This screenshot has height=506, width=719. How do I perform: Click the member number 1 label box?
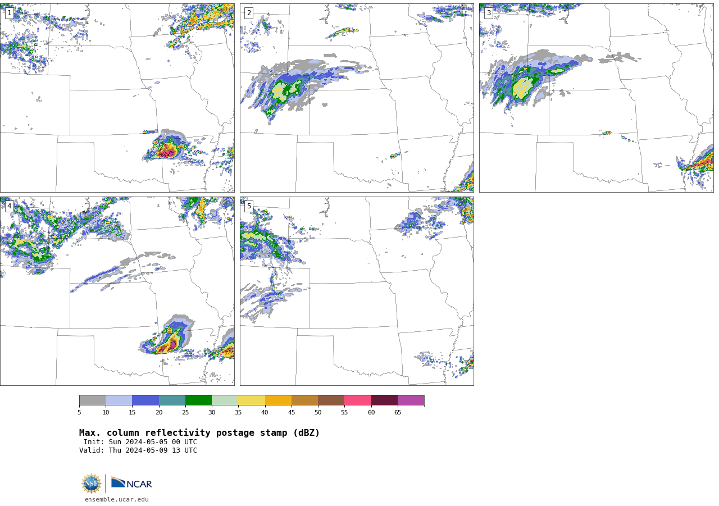point(9,13)
